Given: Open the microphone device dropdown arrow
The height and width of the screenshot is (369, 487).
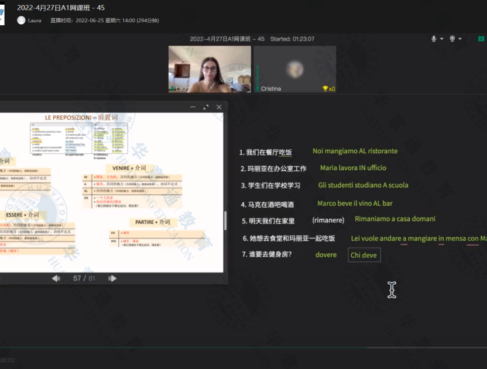Looking at the screenshot, I should (x=441, y=39).
